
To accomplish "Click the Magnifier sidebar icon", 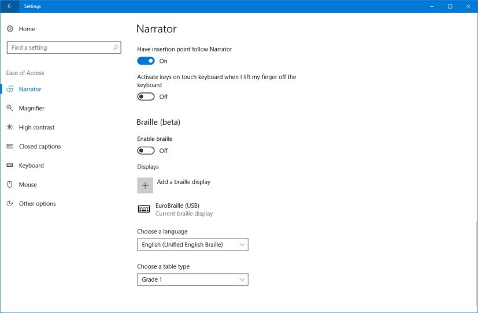I will 10,108.
